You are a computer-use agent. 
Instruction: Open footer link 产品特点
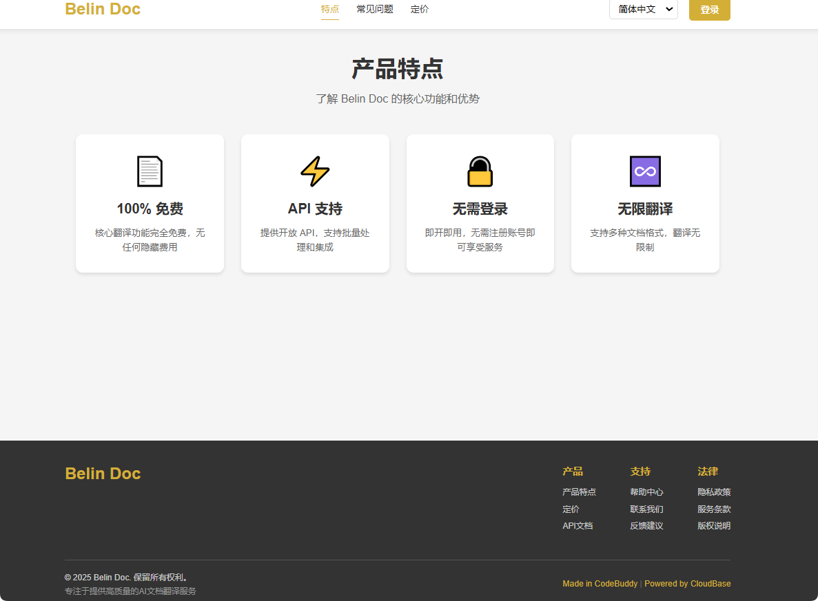coord(579,492)
